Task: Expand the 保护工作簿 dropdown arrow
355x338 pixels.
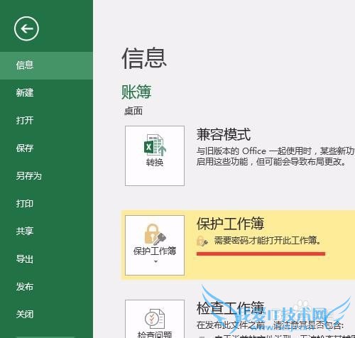Action: click(x=155, y=261)
